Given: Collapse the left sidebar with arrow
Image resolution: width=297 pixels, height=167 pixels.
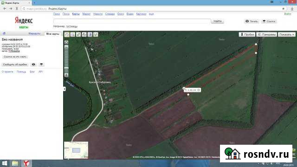Looking at the screenshot, I should (x=65, y=89).
